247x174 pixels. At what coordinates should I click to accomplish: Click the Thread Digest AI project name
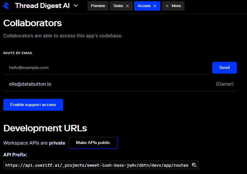(x=42, y=6)
